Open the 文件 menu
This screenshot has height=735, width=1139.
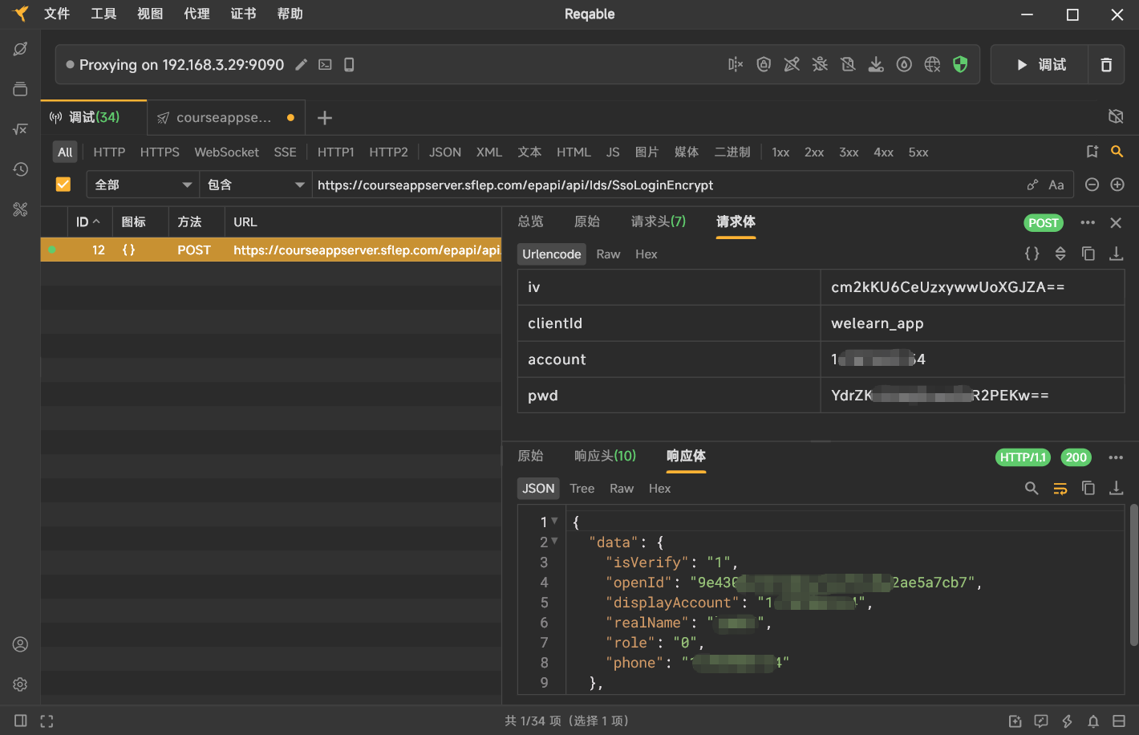point(57,14)
